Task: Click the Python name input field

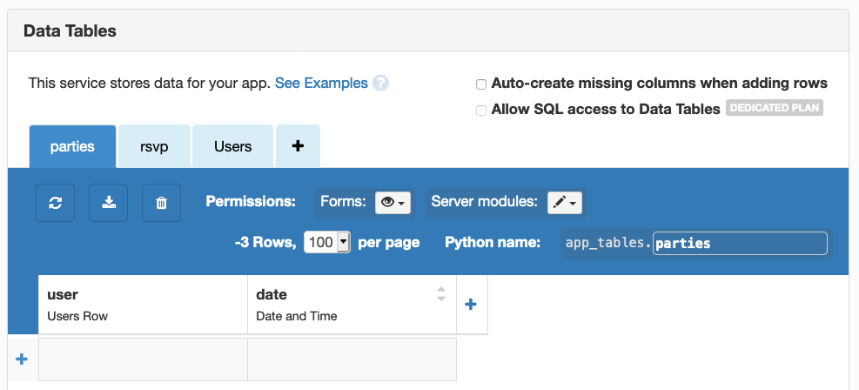Action: 739,243
